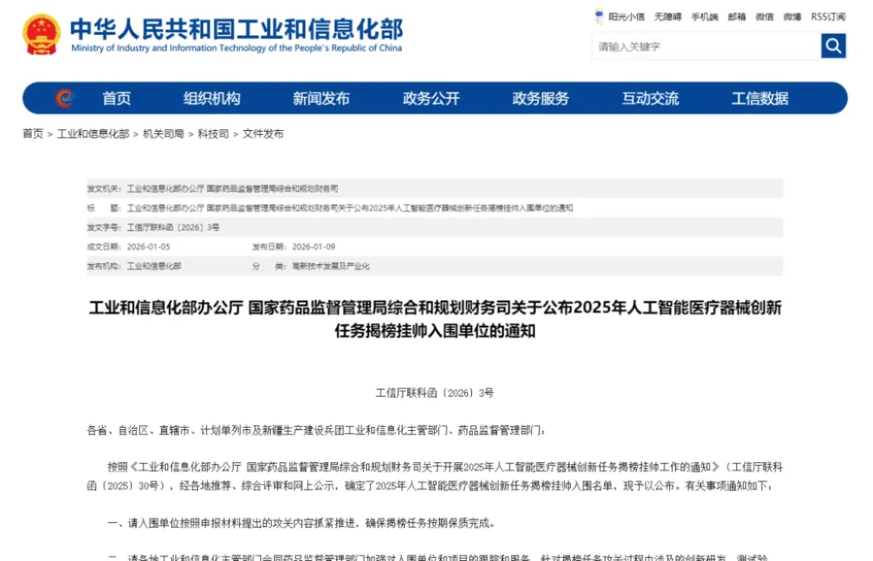
Task: Select 新闻发布 in the navigation bar
Action: point(321,99)
